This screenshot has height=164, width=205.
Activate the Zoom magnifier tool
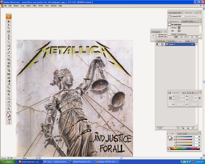(x=9, y=109)
